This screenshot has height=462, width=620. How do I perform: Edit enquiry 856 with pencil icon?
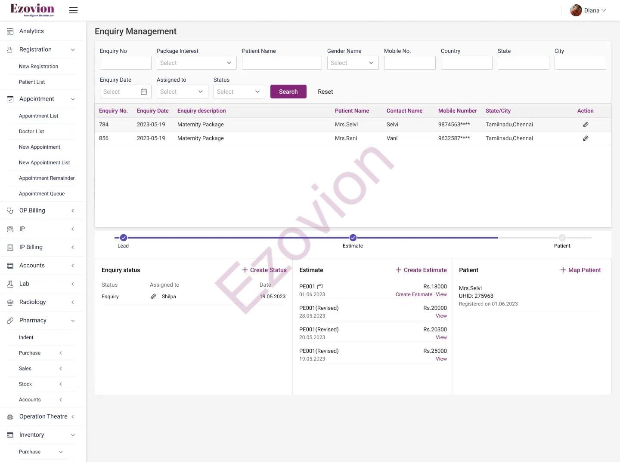pos(585,138)
